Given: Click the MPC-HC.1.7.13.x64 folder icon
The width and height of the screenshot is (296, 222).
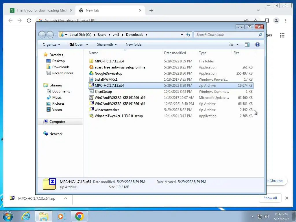Looking at the screenshot, I should point(91,61).
